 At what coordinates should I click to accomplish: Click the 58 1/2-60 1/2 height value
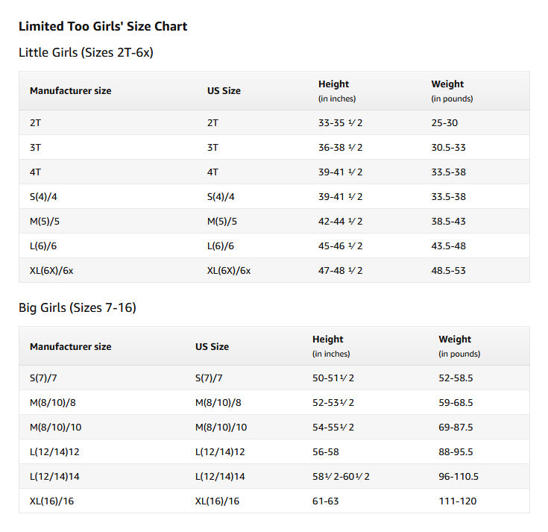tap(341, 476)
